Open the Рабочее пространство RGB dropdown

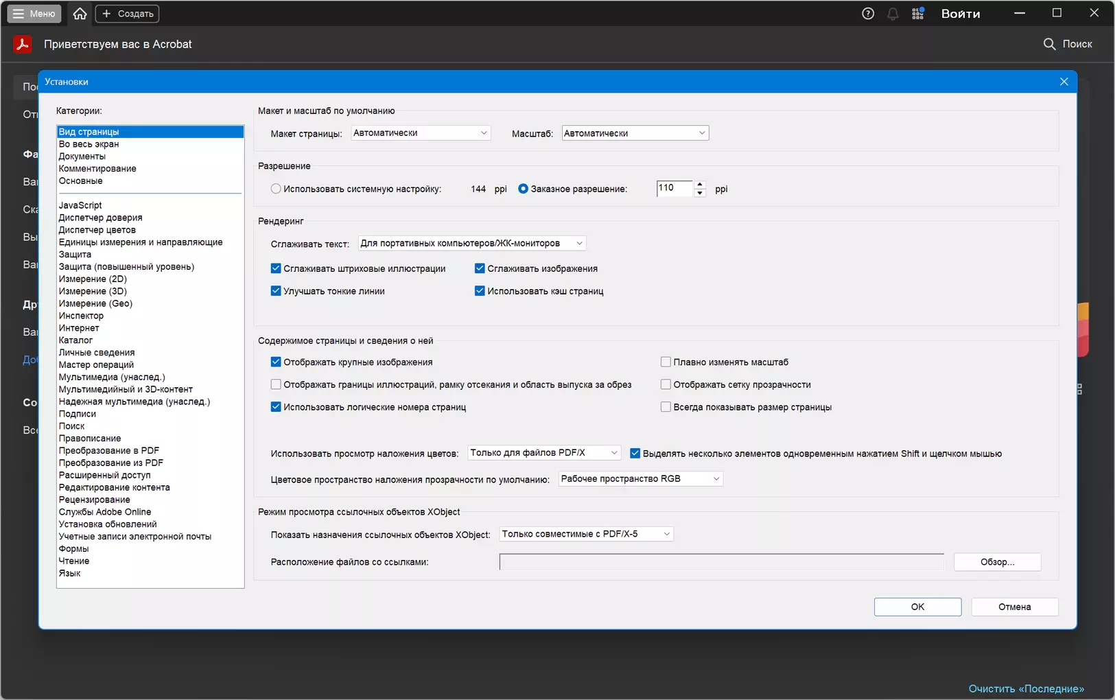coord(641,479)
